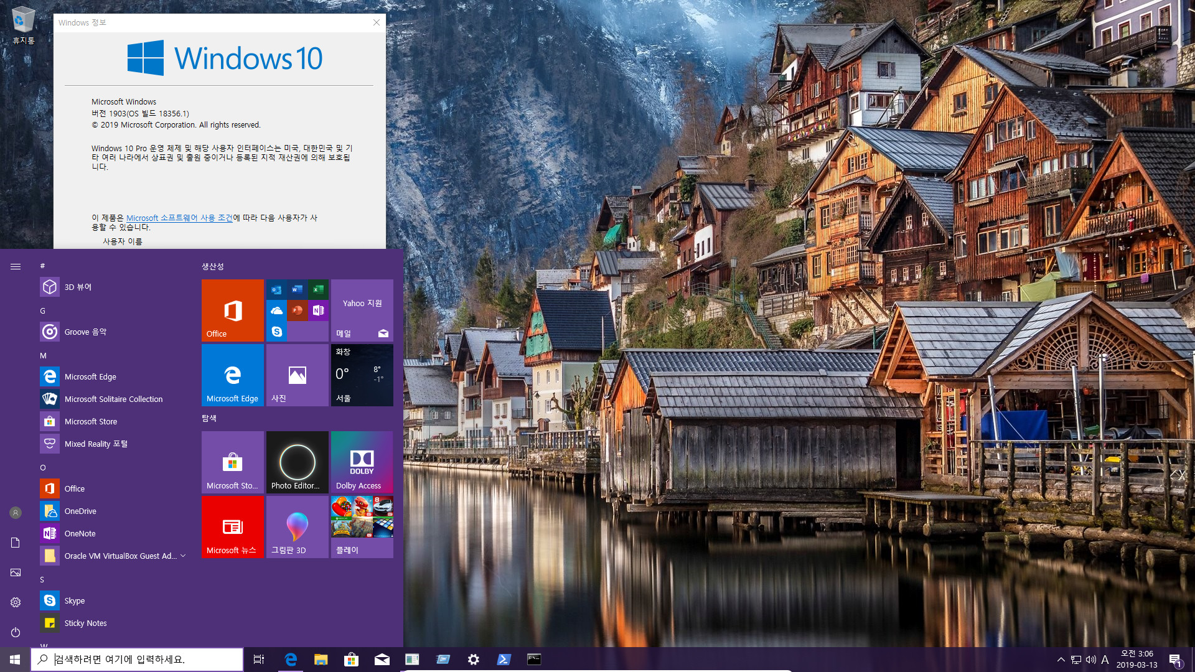Click the Windows Start button
The height and width of the screenshot is (672, 1195).
click(x=15, y=660)
